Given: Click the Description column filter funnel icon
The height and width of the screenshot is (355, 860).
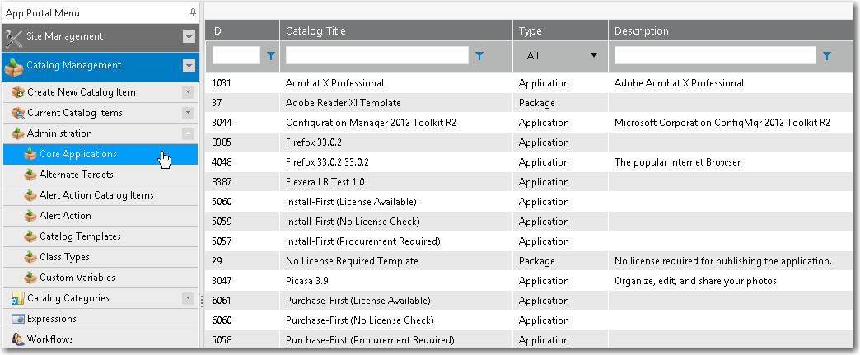Looking at the screenshot, I should click(827, 56).
